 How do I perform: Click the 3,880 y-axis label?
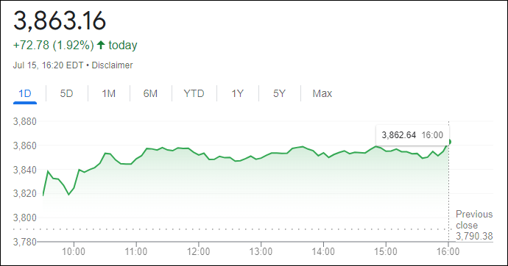[24, 121]
